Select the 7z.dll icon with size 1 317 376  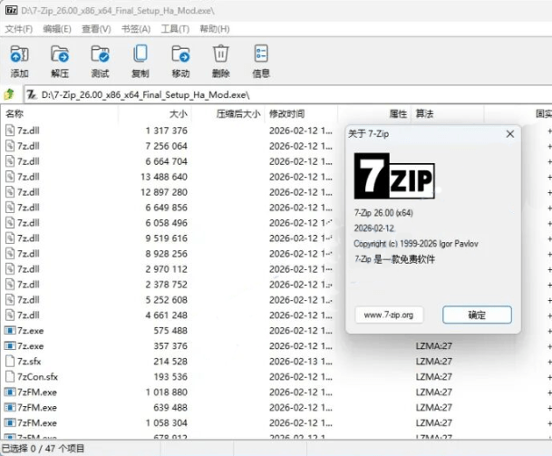[x=10, y=131]
